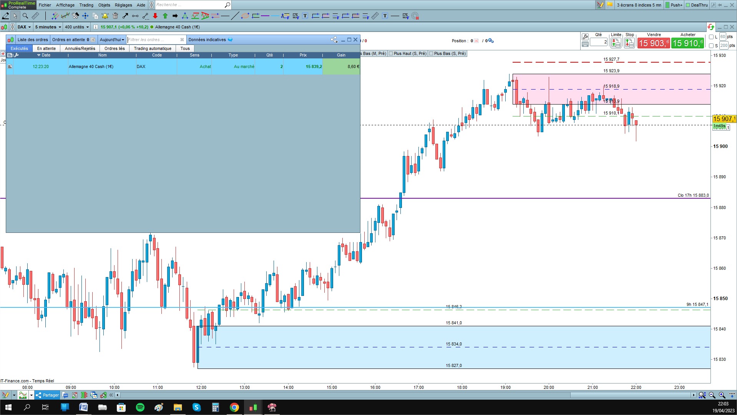The image size is (737, 415).
Task: Toggle the L 60 pts checkbox
Action: tap(711, 37)
